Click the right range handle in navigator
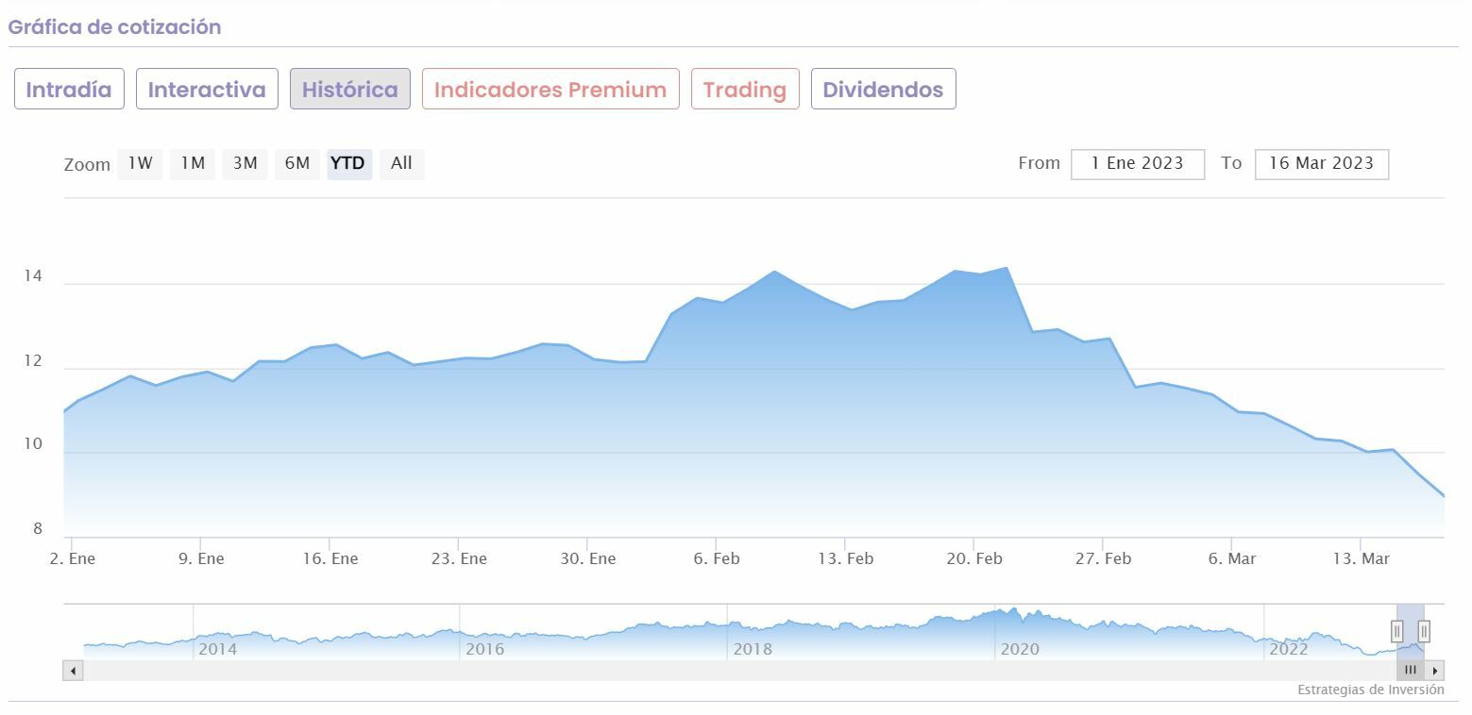The image size is (1472, 715). (1424, 631)
